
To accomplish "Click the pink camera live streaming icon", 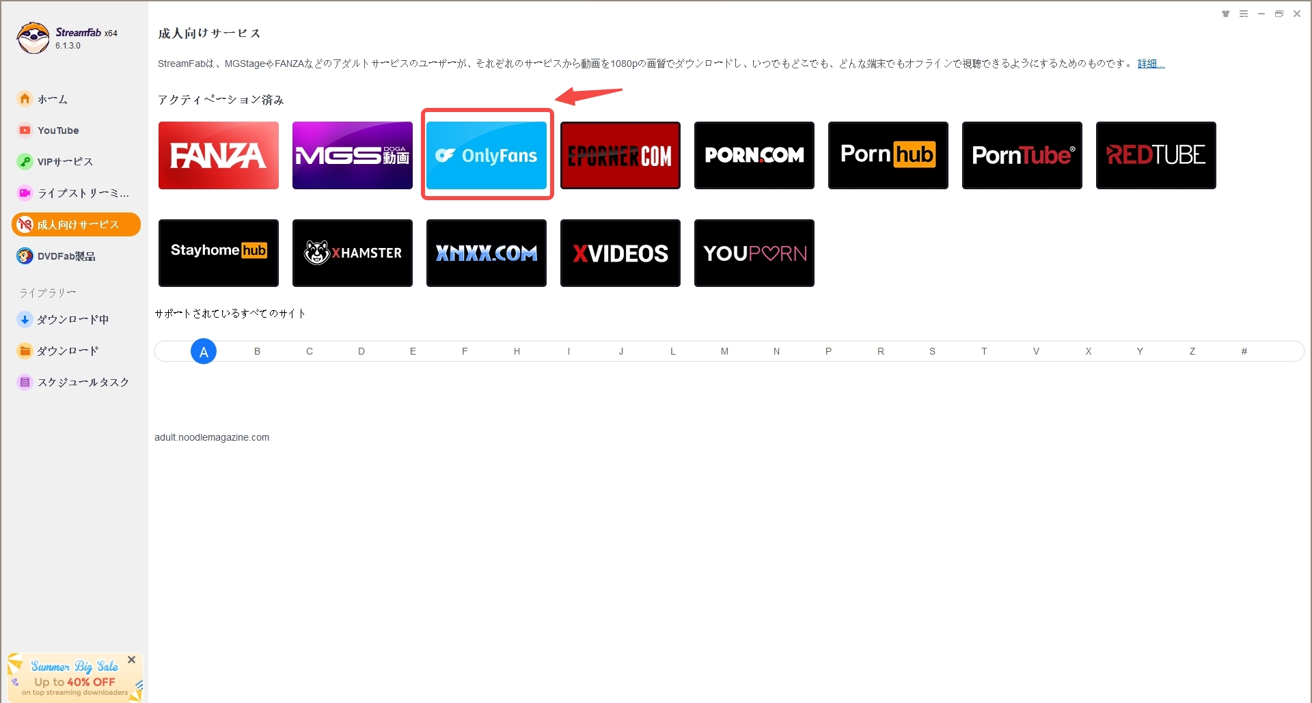I will [25, 193].
